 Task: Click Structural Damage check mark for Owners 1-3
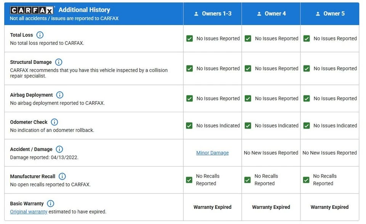[x=189, y=68]
